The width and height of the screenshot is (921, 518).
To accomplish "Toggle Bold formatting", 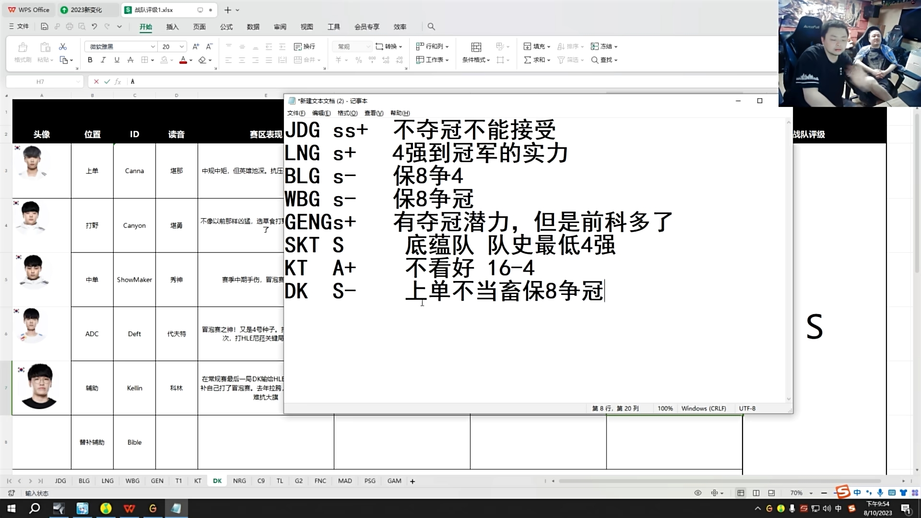I will 90,60.
